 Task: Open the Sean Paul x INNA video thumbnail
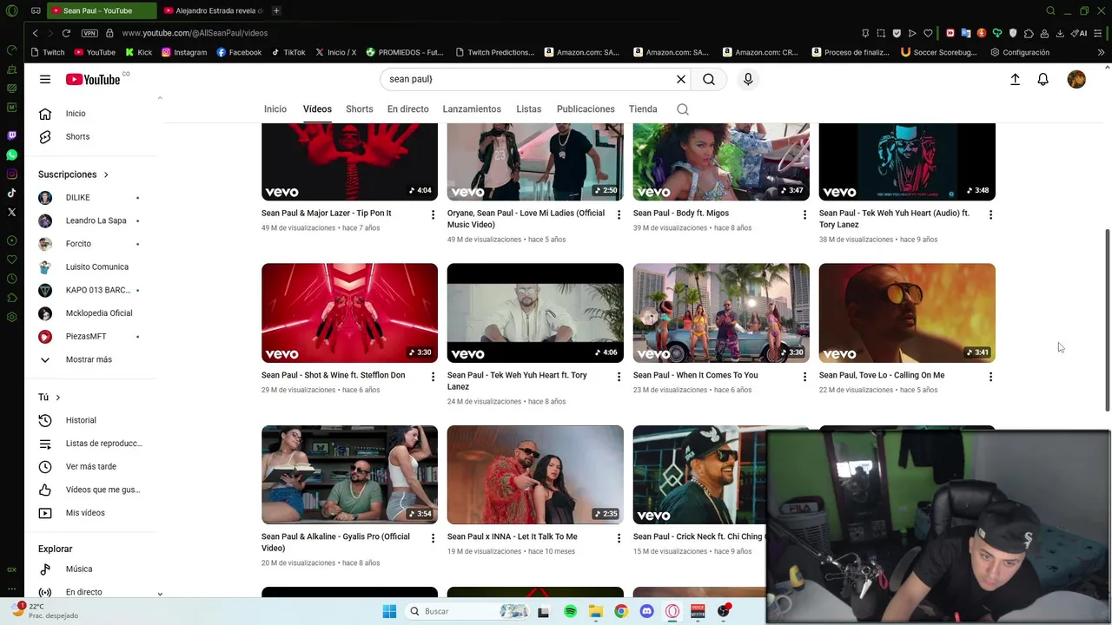tap(535, 475)
